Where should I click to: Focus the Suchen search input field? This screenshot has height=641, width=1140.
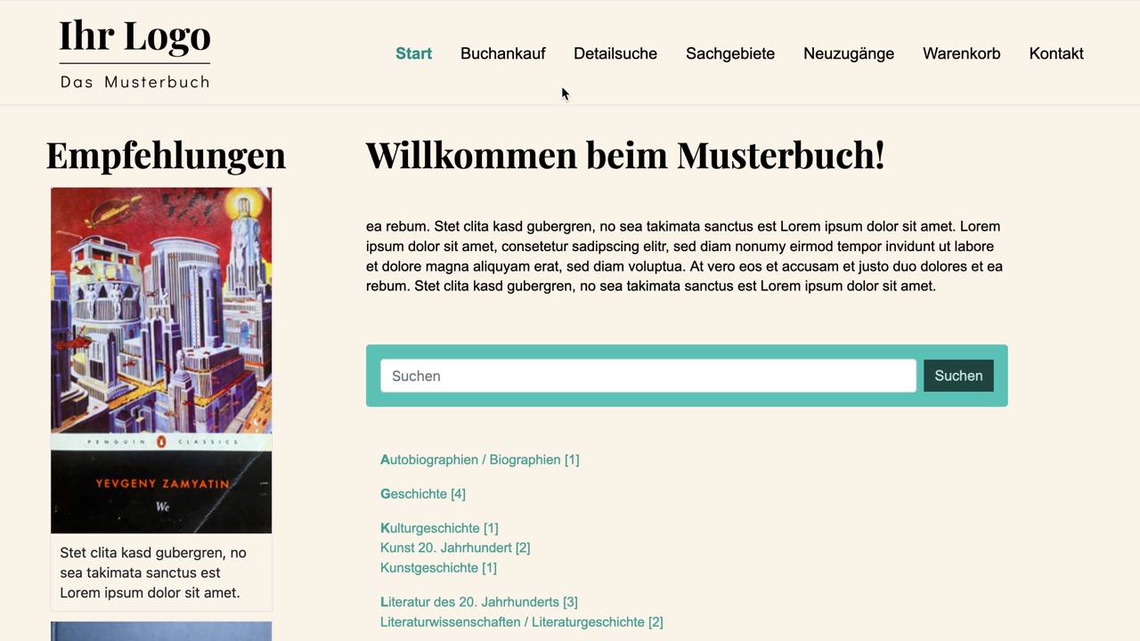point(647,376)
